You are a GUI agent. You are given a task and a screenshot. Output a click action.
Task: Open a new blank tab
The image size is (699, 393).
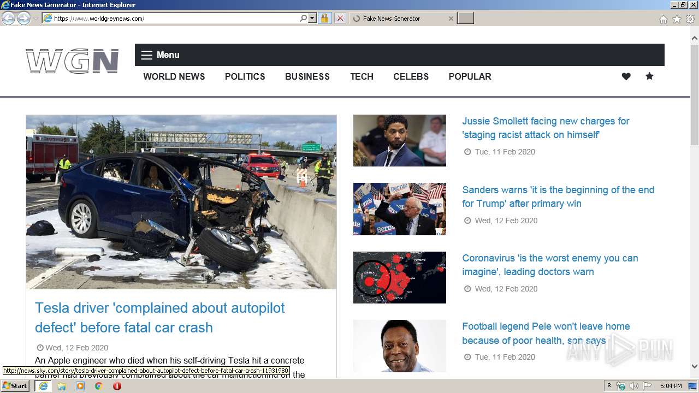pos(465,19)
